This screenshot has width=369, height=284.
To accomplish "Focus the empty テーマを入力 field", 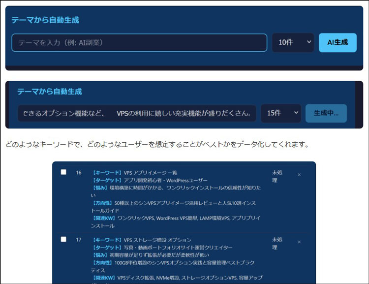I will [139, 42].
